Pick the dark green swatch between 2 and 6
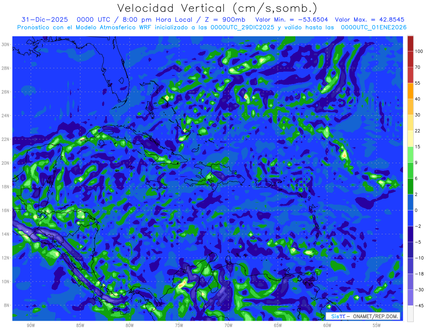The image size is (427, 330). pos(410,186)
